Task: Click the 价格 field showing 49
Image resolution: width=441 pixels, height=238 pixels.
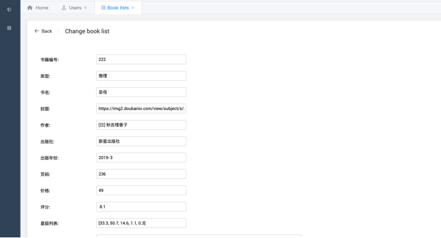Action: [141, 190]
